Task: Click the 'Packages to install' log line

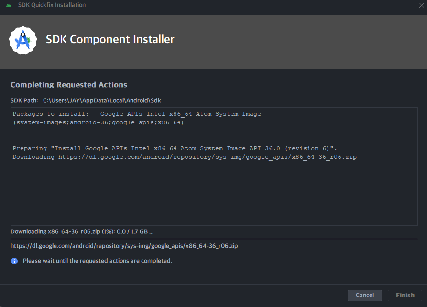Action: (x=137, y=114)
